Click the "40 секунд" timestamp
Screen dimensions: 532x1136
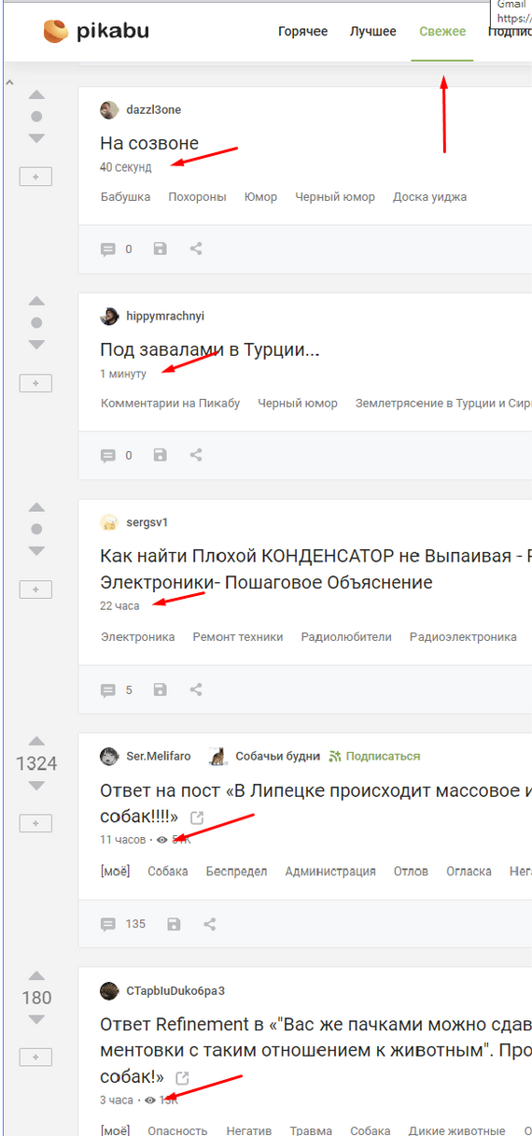[125, 167]
